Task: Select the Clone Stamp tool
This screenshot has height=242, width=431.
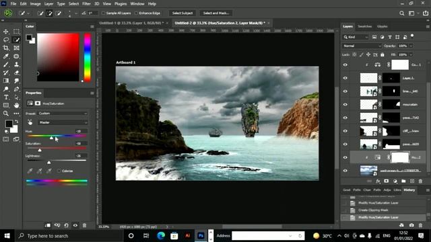Action: [x=16, y=65]
